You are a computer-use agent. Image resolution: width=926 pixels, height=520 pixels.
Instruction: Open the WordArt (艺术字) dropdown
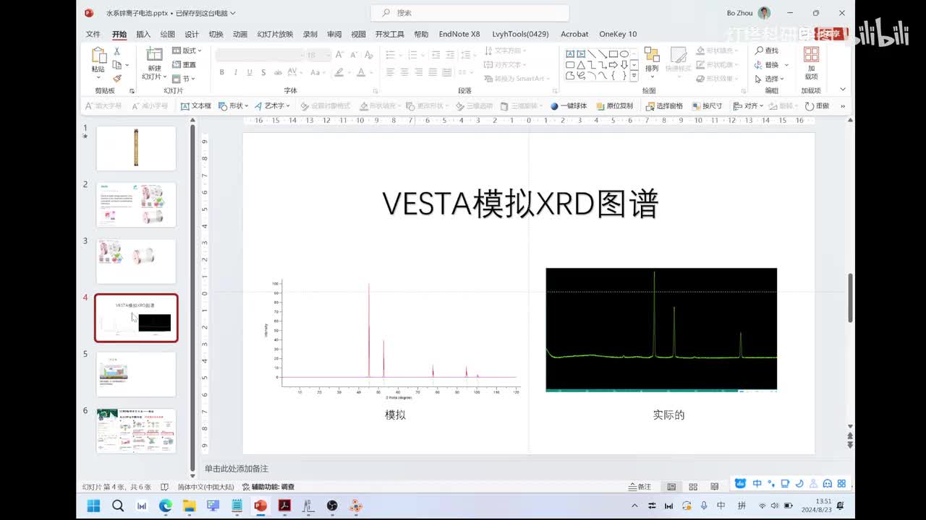(x=271, y=106)
